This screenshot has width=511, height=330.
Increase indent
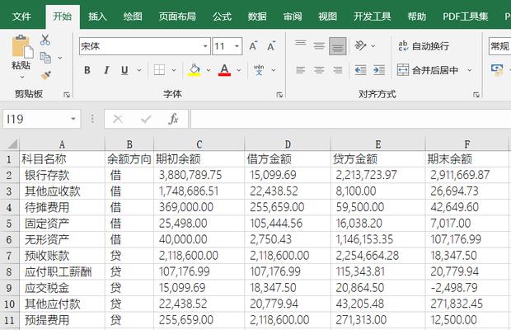(378, 70)
